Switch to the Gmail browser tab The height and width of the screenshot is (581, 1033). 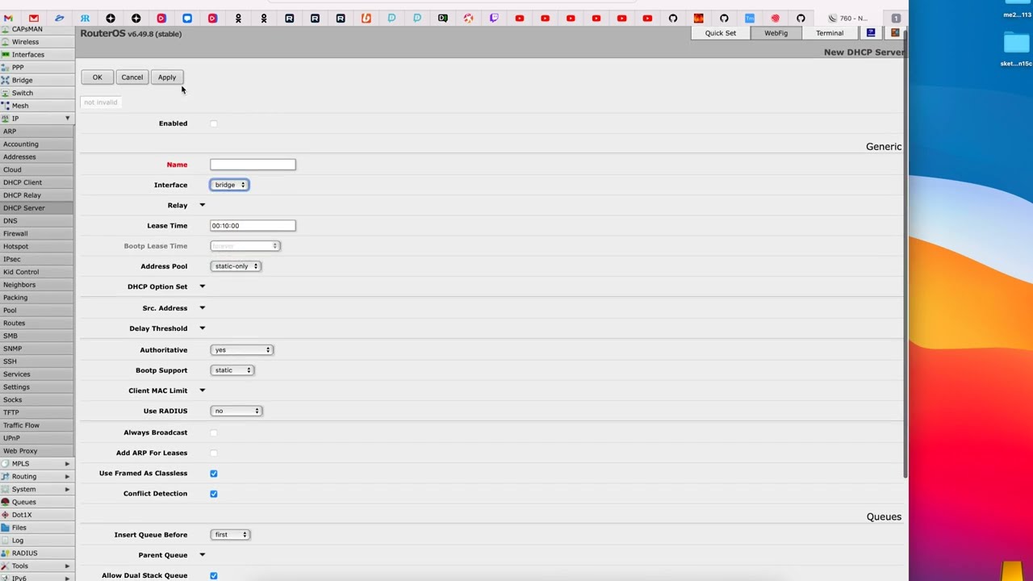pos(8,18)
